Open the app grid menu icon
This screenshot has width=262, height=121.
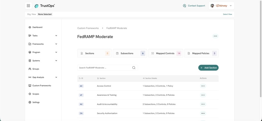(x=29, y=6)
